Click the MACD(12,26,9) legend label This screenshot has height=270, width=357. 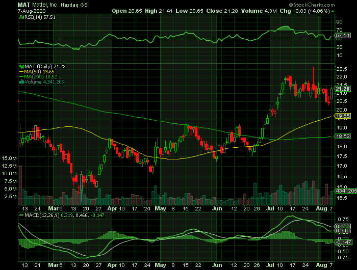tap(42, 215)
